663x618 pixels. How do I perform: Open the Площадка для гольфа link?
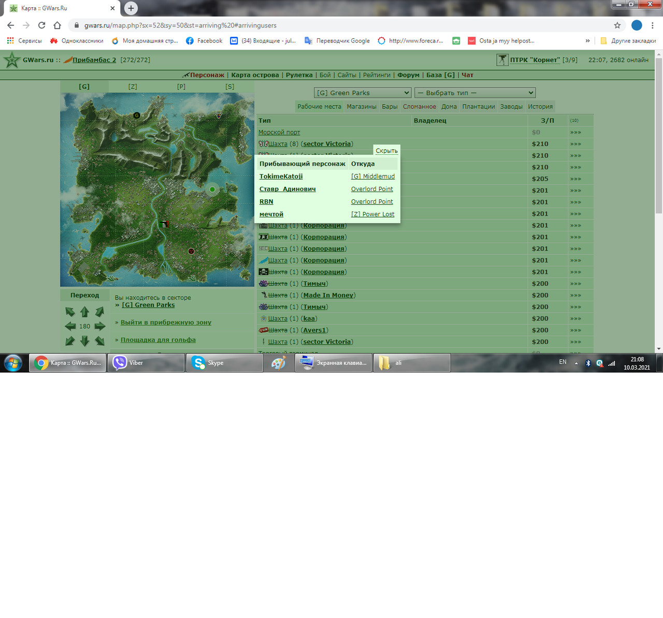point(158,340)
